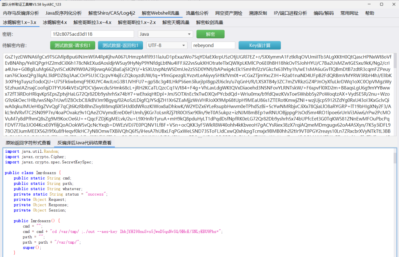Open the 编码/解码 tab
Image resolution: width=399 pixels, height=257 pixels.
[324, 13]
